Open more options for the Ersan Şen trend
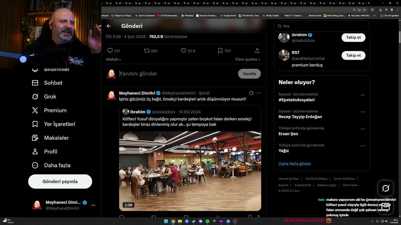Screen dimensions: 401x225 (x=363, y=129)
